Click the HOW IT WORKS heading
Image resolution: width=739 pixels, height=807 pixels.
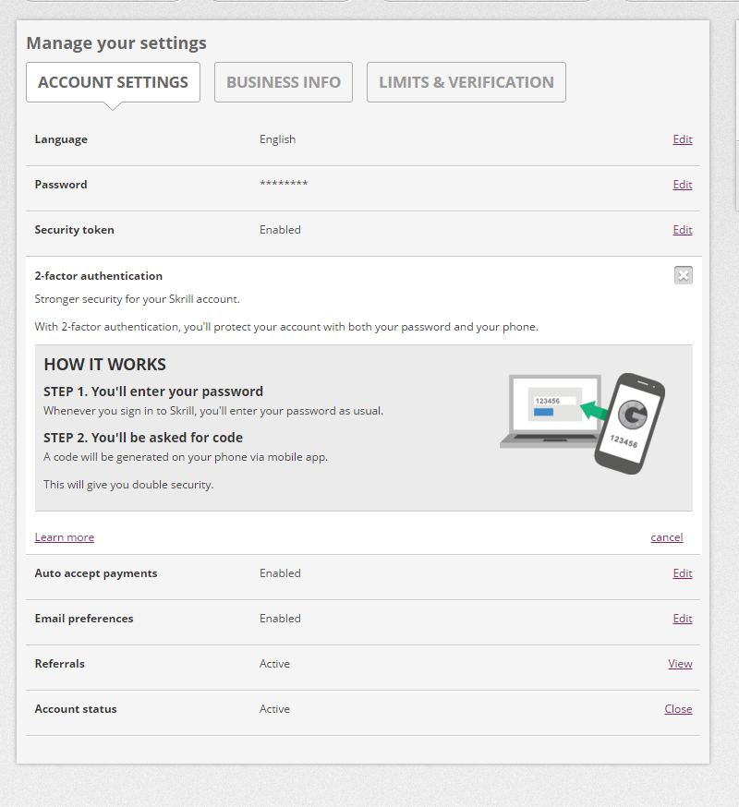104,365
